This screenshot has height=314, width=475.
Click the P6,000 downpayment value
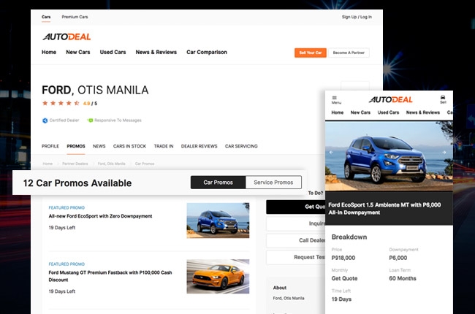[x=398, y=258]
